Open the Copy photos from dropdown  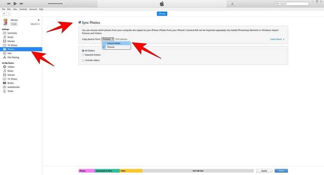click(108, 39)
